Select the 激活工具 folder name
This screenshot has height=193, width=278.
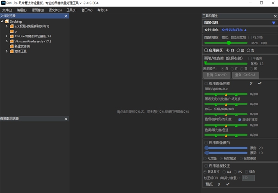(x=20, y=51)
